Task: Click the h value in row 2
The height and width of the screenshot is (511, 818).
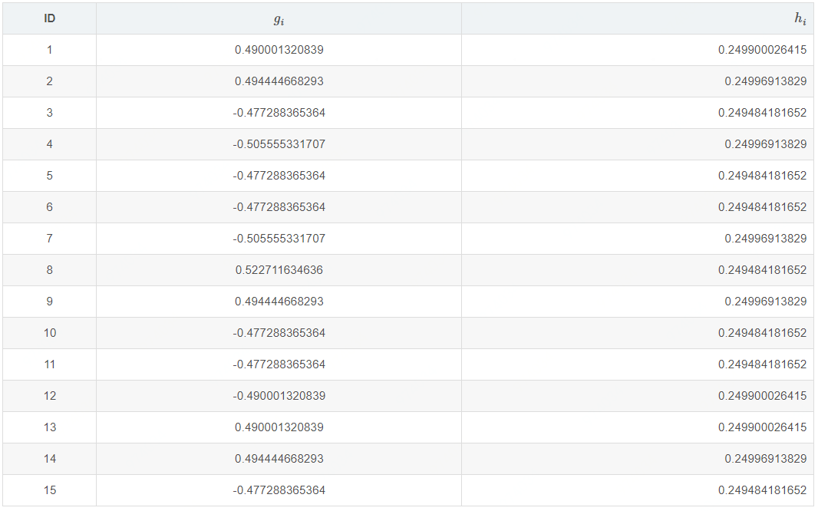Action: point(765,81)
